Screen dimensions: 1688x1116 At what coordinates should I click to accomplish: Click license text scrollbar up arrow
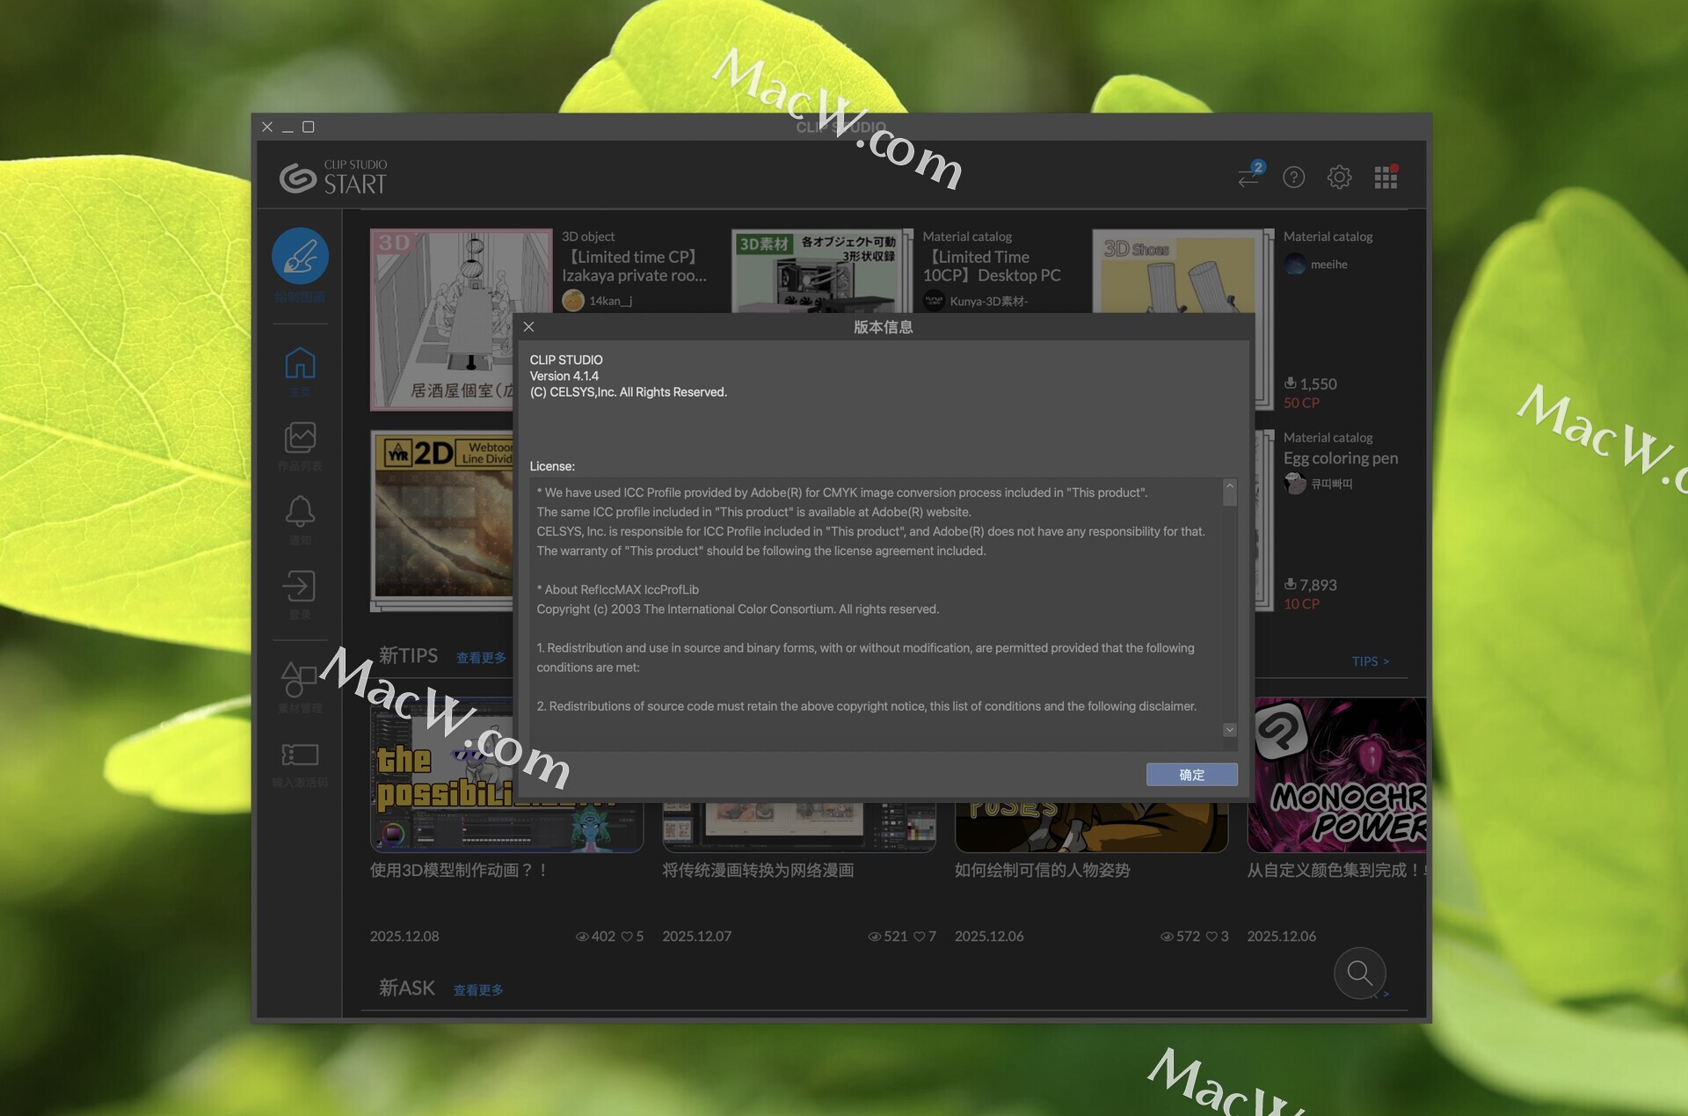point(1230,486)
